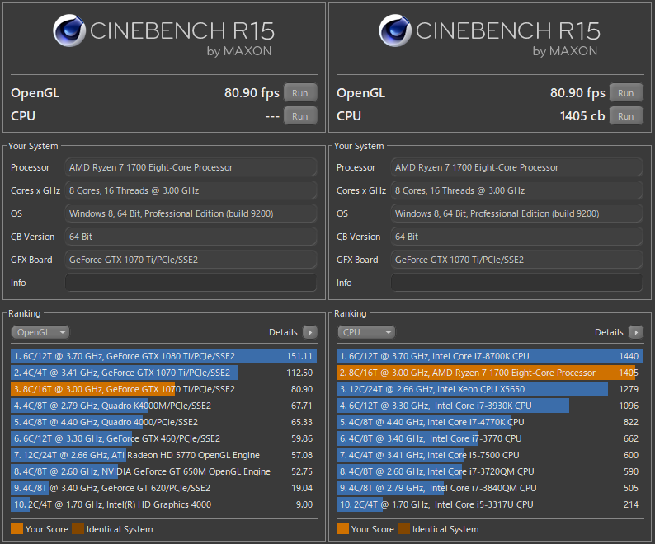The image size is (655, 544).
Task: Select the GeForce GT 650M ranking row
Action: pyautogui.click(x=163, y=471)
